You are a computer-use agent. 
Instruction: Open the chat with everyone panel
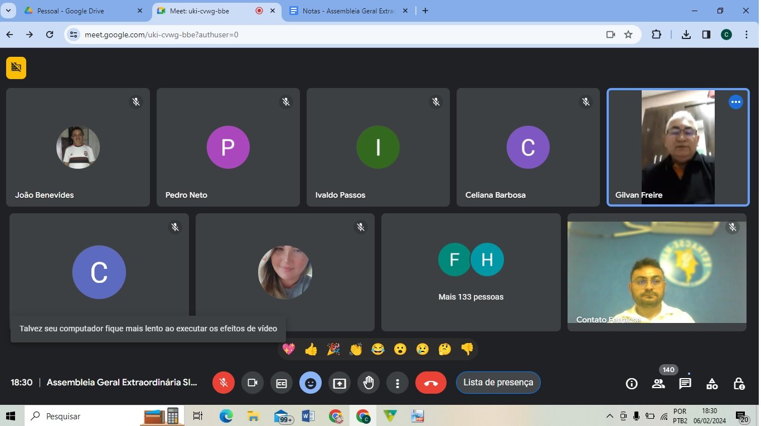[x=685, y=383]
